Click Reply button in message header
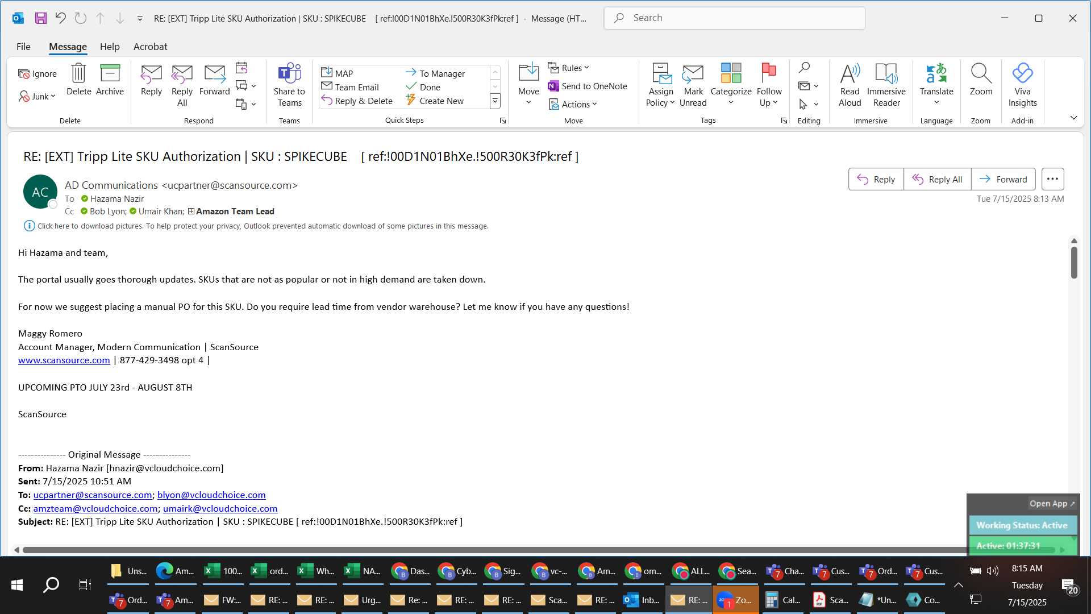 click(x=876, y=179)
